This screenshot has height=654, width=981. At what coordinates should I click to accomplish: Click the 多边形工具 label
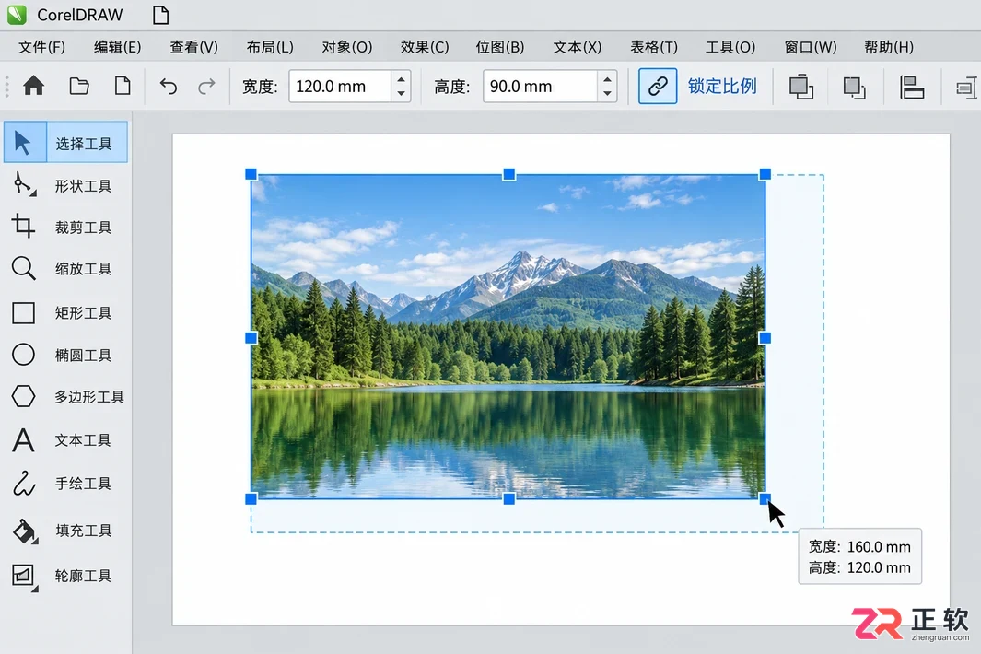click(x=88, y=397)
